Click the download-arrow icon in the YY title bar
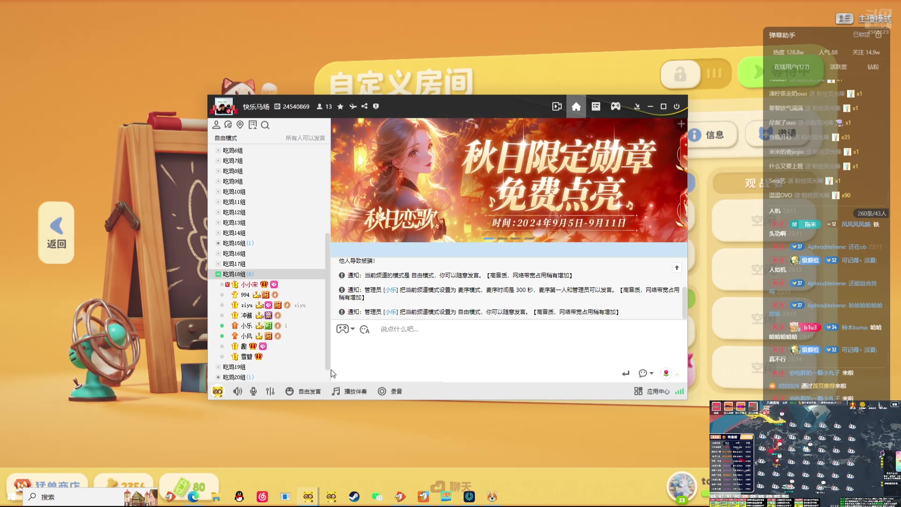The image size is (901, 507). 637,107
